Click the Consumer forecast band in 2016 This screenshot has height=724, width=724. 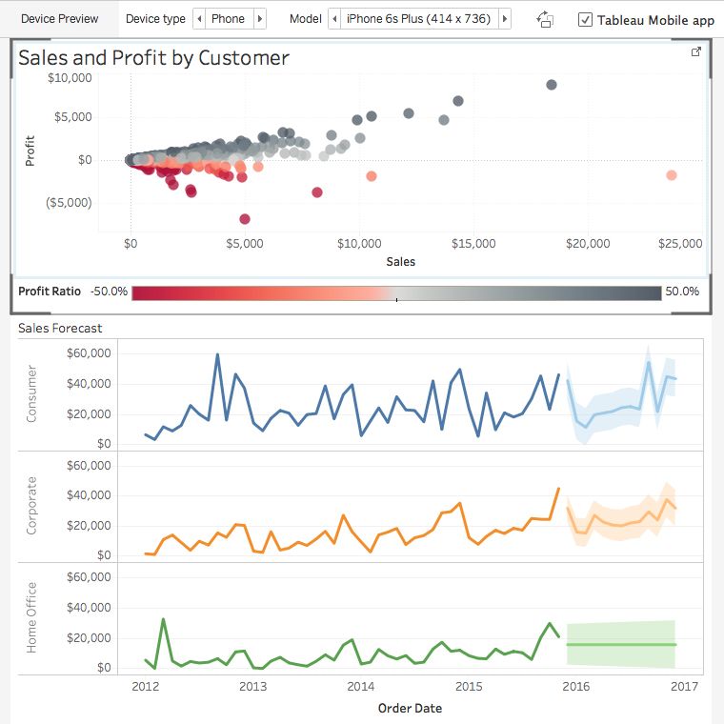click(x=619, y=408)
